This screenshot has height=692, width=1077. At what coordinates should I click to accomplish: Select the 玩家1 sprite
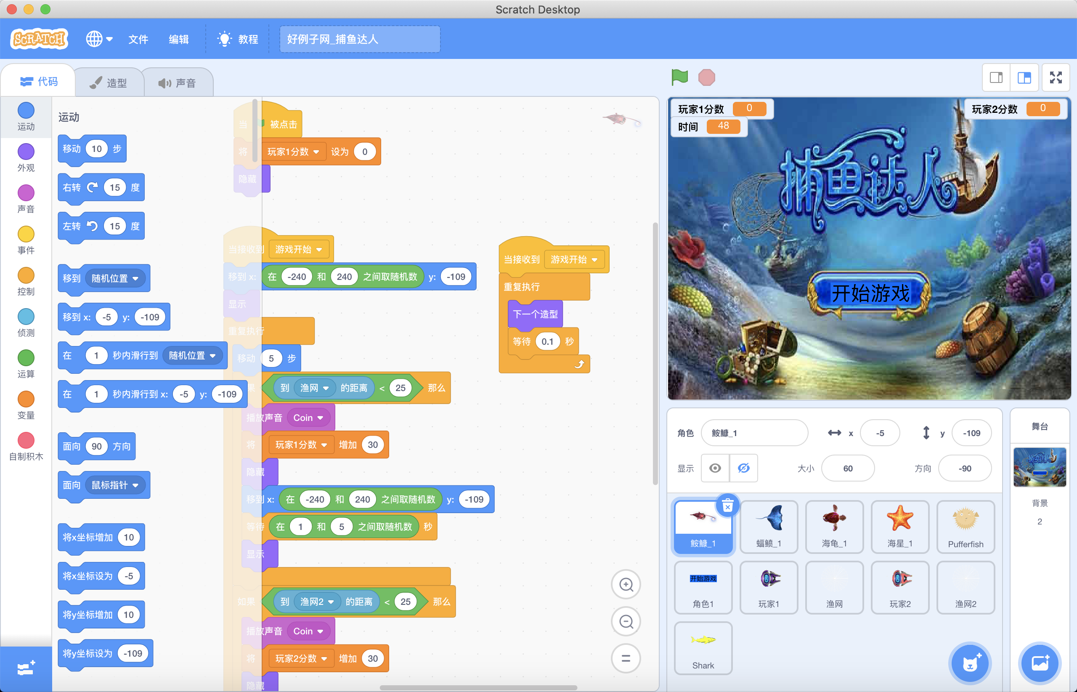tap(769, 587)
